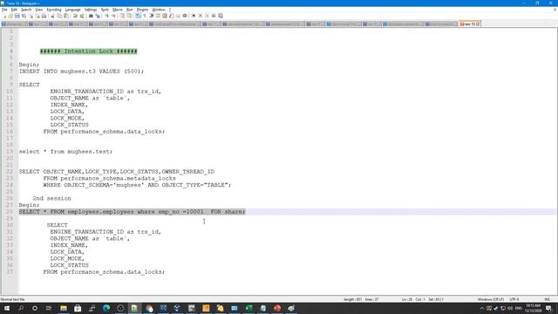Viewport: 558px width, 314px height.
Task: Open Find with the binoculars icon
Action: (91, 16)
